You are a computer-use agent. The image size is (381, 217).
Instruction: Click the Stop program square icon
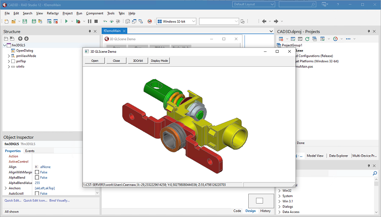(x=96, y=21)
